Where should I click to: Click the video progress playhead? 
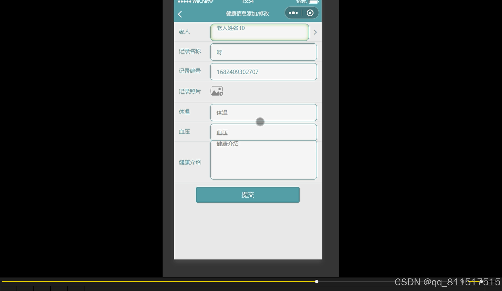317,282
